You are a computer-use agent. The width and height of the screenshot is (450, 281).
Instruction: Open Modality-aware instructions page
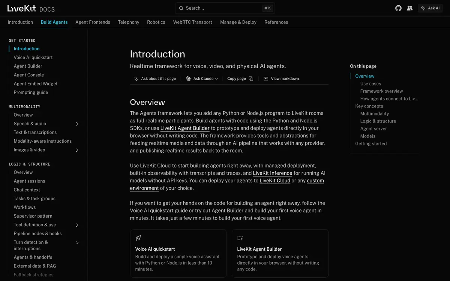43,141
